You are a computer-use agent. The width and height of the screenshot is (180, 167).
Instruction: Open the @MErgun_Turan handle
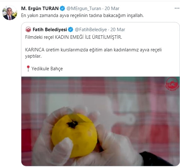pos(84,9)
